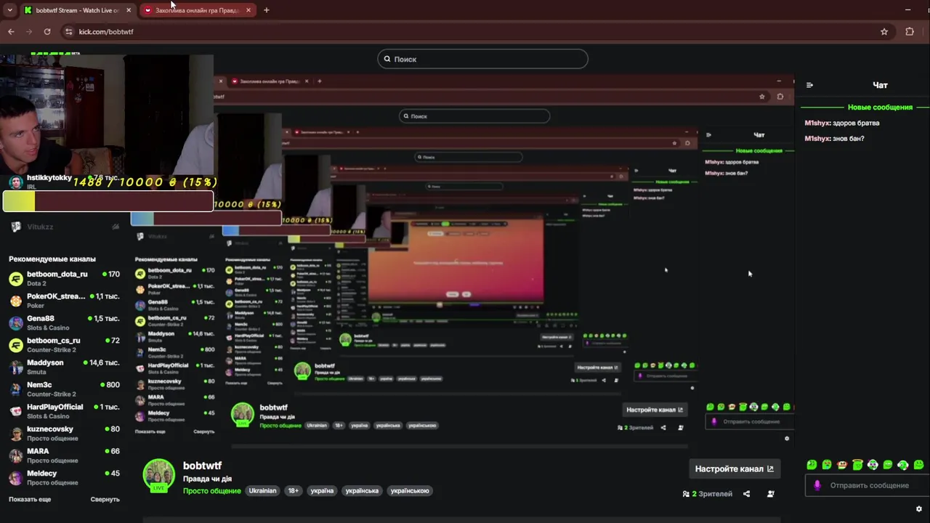Open the main Просто общение category link

point(211,491)
